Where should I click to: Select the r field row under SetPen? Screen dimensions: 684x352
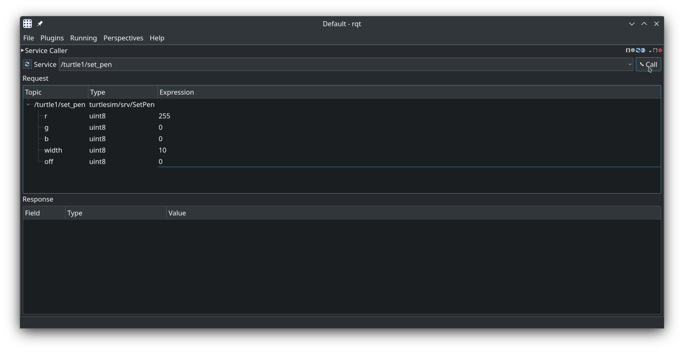click(x=46, y=116)
